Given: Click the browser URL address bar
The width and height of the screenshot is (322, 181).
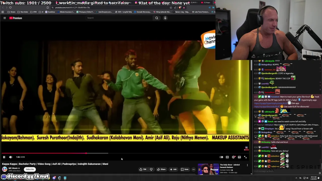Looking at the screenshot, I should coord(111,8).
